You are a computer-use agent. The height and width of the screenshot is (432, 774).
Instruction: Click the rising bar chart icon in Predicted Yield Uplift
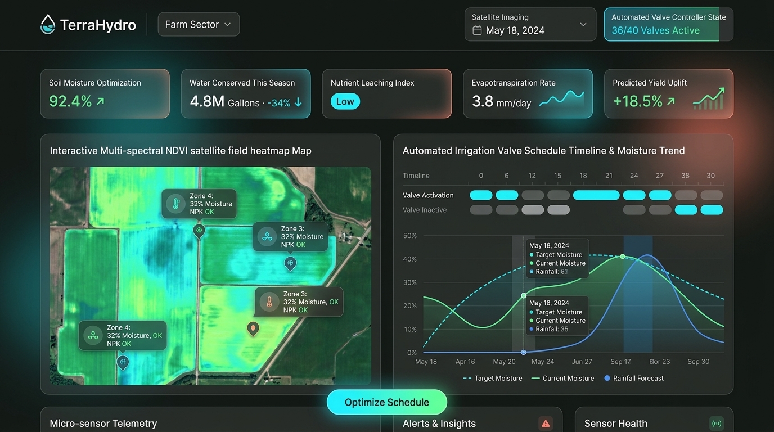click(709, 98)
